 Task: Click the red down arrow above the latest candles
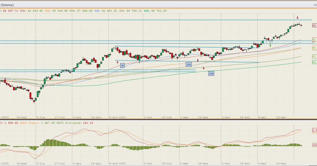(297, 18)
